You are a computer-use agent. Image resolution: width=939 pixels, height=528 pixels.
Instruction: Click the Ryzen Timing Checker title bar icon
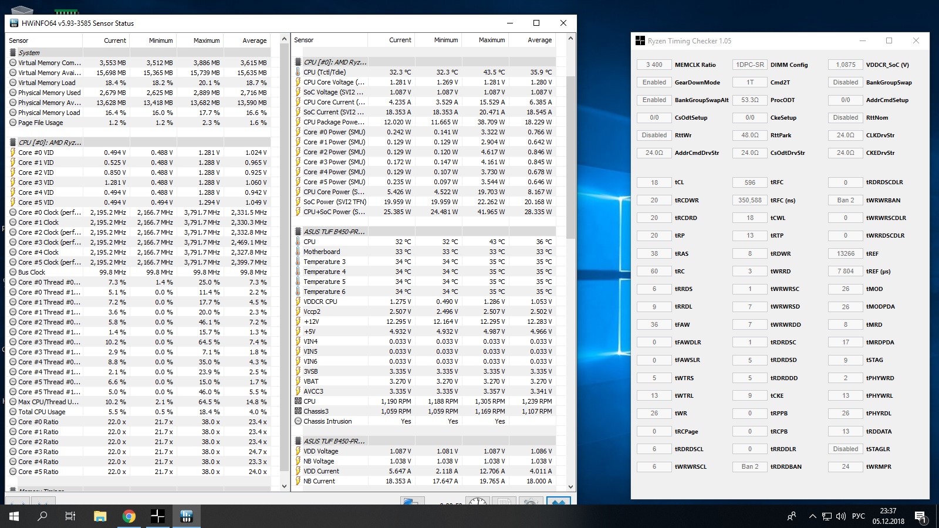(x=640, y=41)
